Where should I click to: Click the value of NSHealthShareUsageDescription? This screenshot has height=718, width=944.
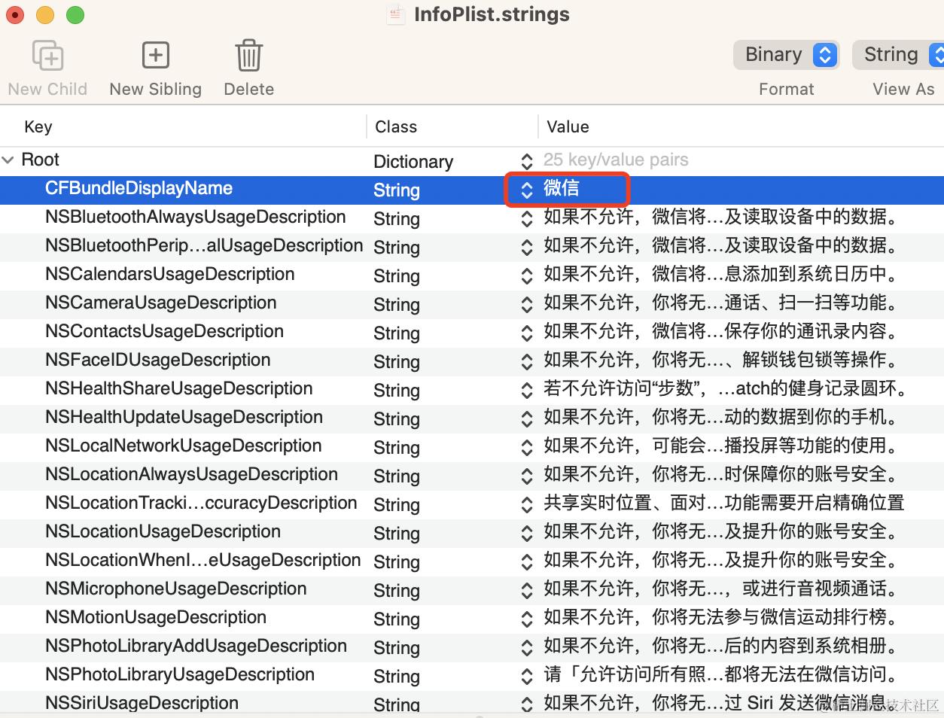tap(726, 388)
